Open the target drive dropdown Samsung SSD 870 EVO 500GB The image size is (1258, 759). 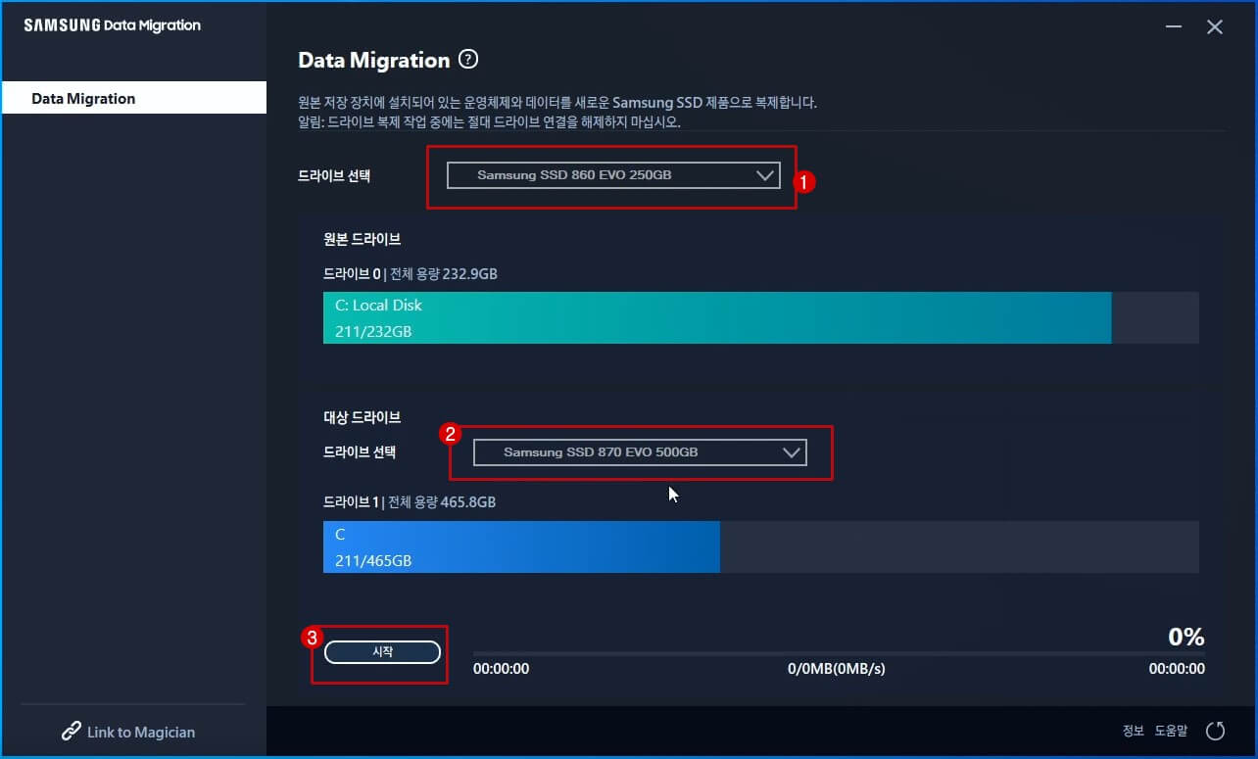[640, 452]
